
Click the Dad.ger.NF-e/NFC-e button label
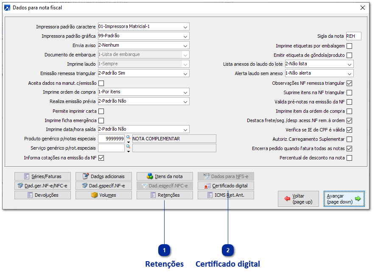46,186
